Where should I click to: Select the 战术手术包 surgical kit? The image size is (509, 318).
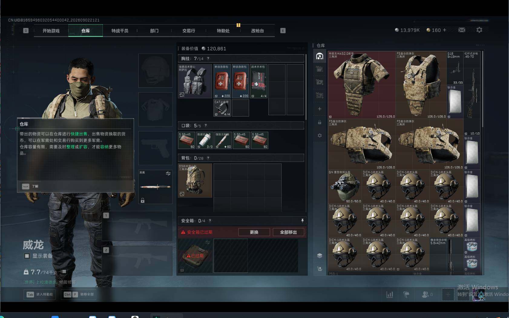[259, 81]
